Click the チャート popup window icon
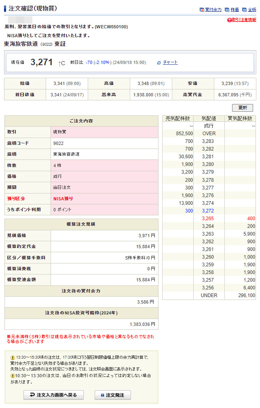This screenshot has width=260, height=408. 159,63
